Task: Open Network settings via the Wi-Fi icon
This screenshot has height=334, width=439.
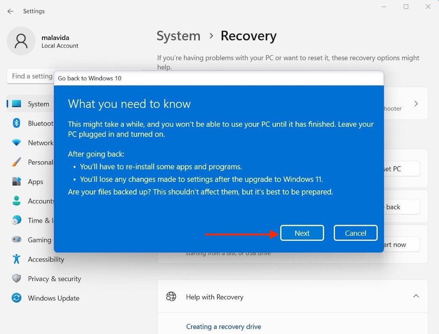Action: 16,143
